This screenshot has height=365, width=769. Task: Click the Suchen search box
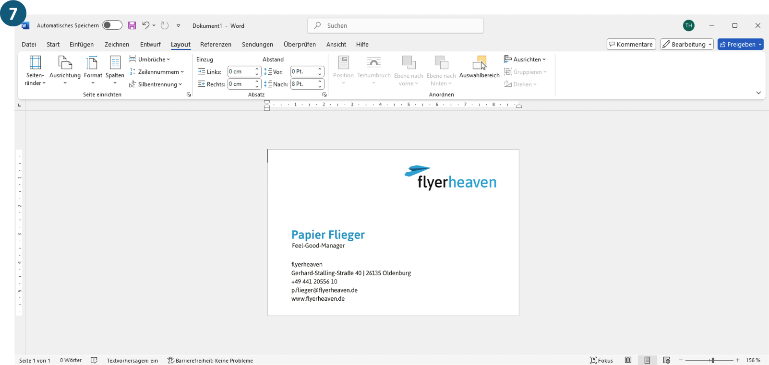click(x=396, y=25)
